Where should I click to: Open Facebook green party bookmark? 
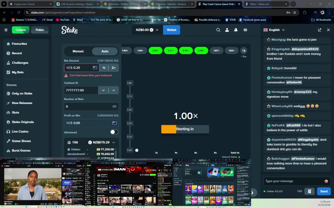pos(252,20)
